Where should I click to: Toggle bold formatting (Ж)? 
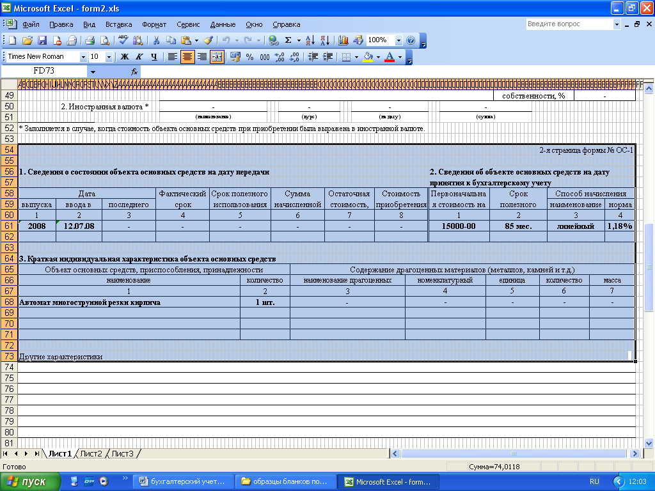click(x=125, y=57)
